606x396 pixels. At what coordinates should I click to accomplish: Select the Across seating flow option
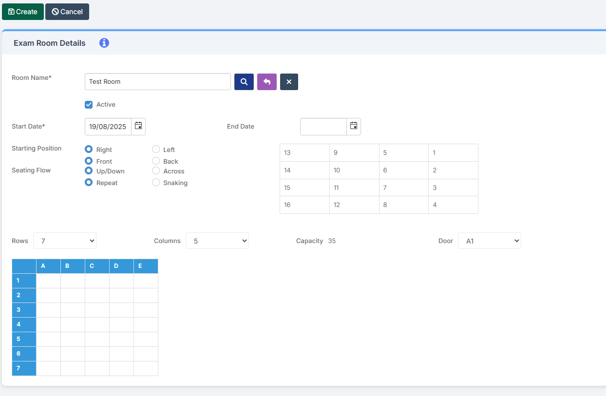(156, 171)
